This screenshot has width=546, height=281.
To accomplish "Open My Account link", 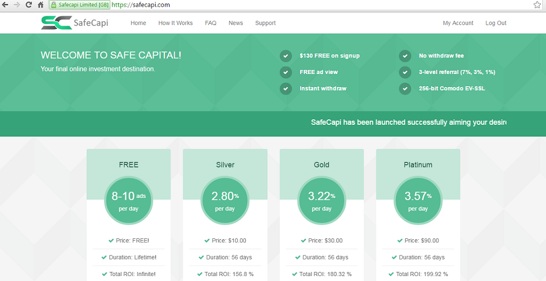I will coord(458,23).
